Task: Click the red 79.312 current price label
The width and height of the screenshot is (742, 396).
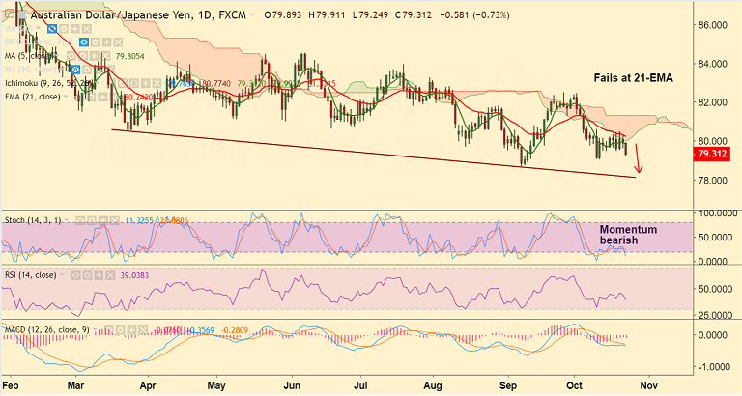Action: tap(716, 153)
